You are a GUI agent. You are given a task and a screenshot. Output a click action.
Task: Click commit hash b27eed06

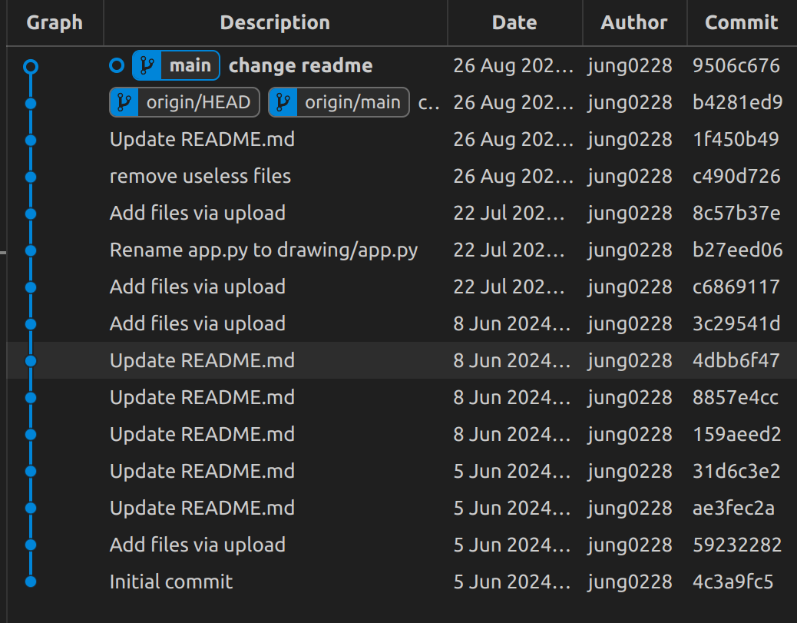click(x=738, y=250)
